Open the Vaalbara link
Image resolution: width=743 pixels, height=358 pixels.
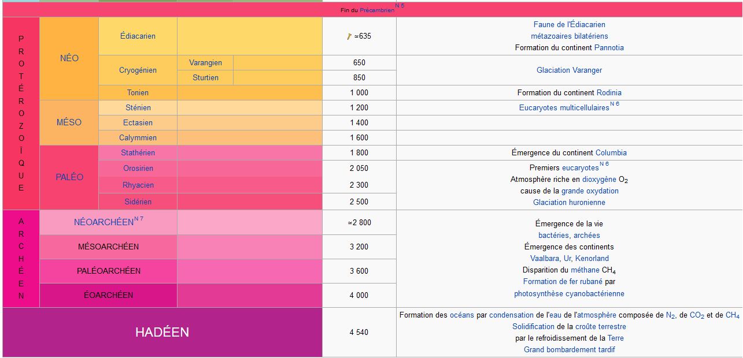(544, 258)
